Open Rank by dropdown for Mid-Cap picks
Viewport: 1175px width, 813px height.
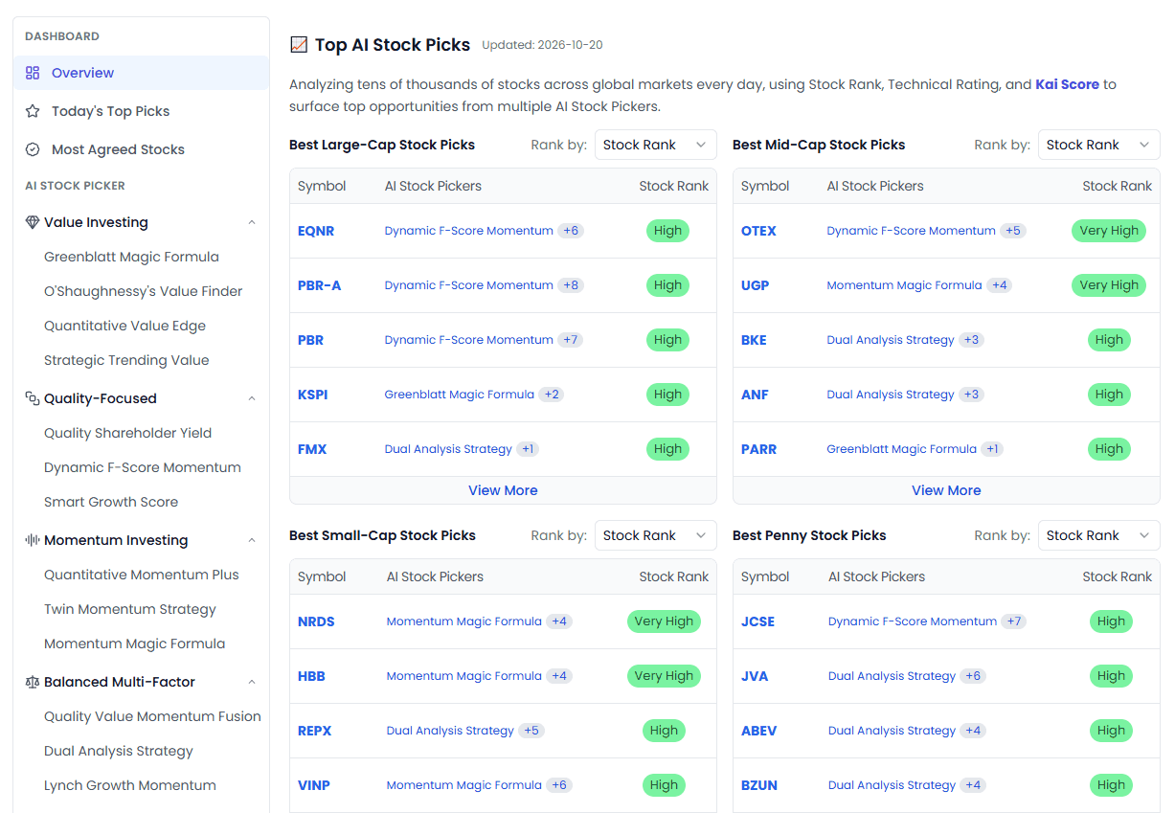(x=1098, y=145)
